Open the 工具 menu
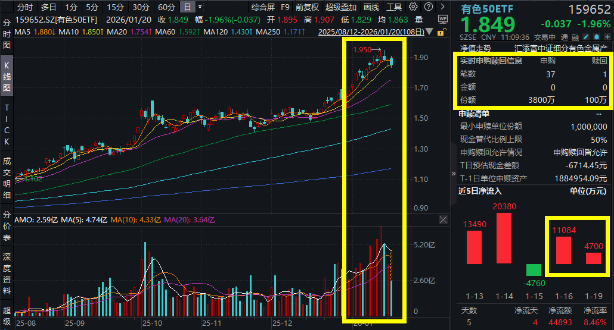 394,7
